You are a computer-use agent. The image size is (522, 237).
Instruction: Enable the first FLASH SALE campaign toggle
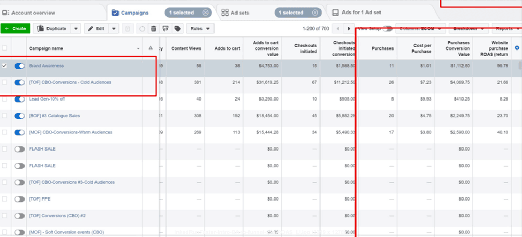click(x=19, y=149)
